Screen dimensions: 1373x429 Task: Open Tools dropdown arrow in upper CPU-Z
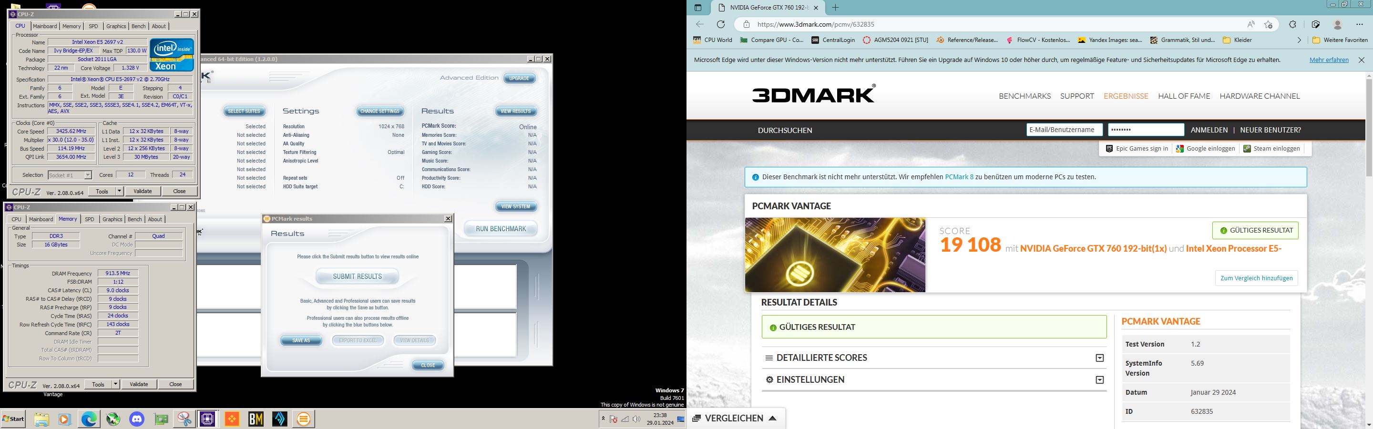[x=119, y=191]
